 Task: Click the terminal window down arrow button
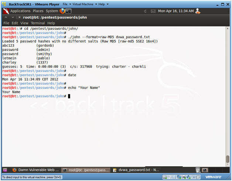click(13, 17)
